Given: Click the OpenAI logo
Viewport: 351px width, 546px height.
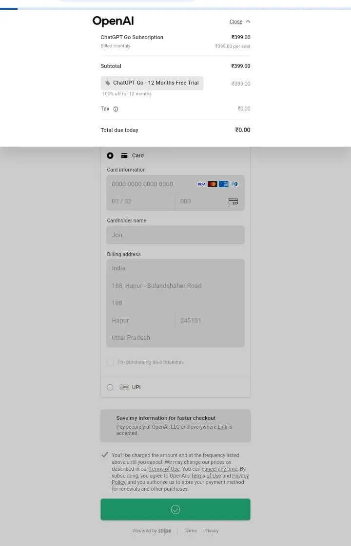Looking at the screenshot, I should click(113, 21).
